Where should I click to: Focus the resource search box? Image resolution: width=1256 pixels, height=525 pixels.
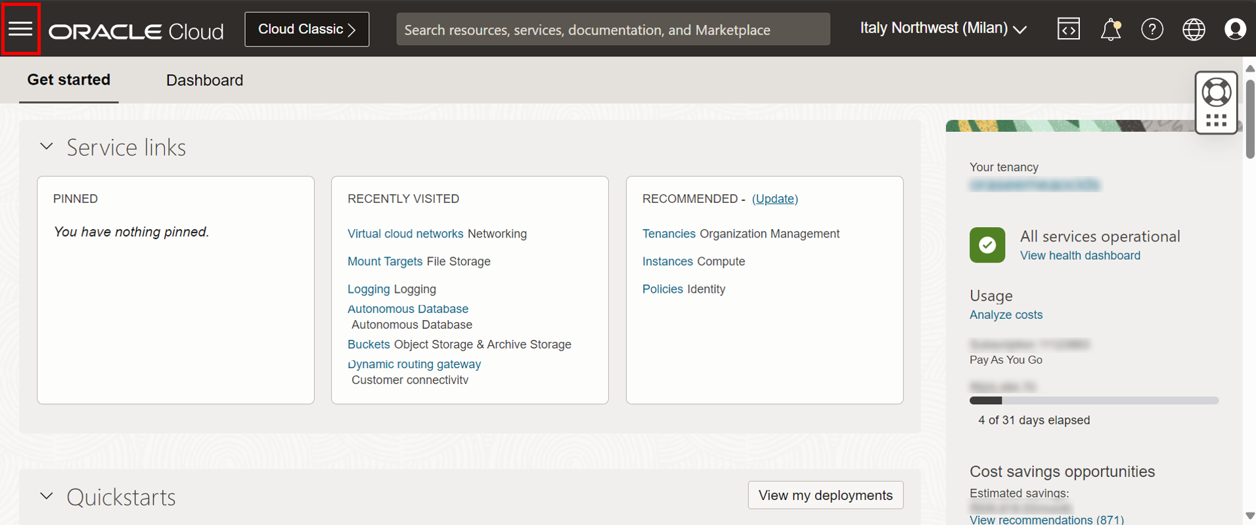click(x=613, y=30)
